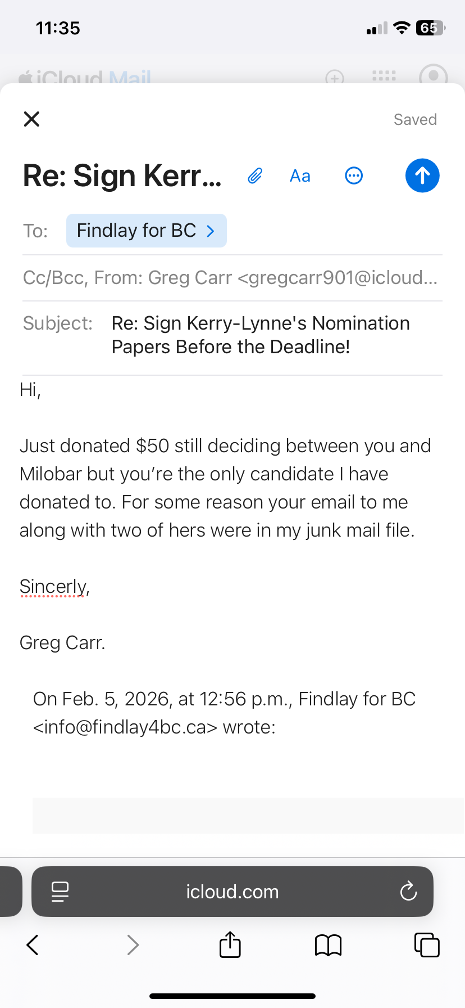The height and width of the screenshot is (1008, 465).
Task: Send the email with blue arrow button
Action: point(422,175)
